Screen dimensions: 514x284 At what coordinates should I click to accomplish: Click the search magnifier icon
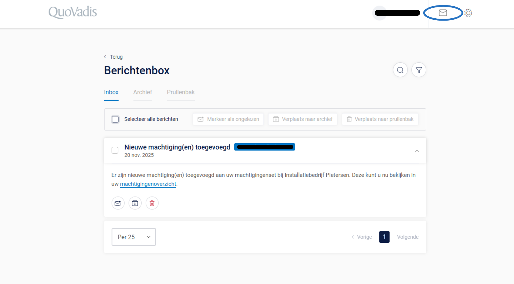(x=400, y=70)
